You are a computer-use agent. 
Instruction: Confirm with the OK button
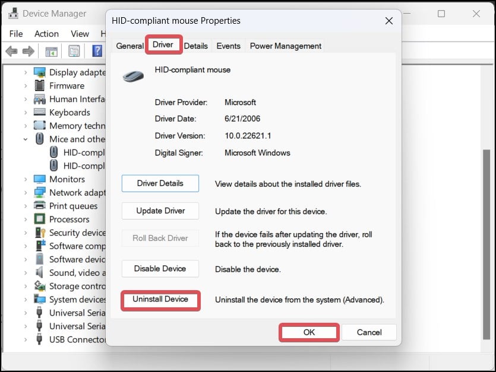309,332
